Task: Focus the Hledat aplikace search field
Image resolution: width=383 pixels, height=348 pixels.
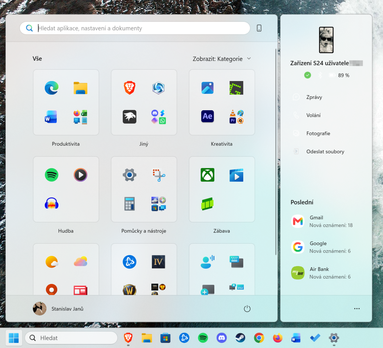Action: [x=135, y=28]
